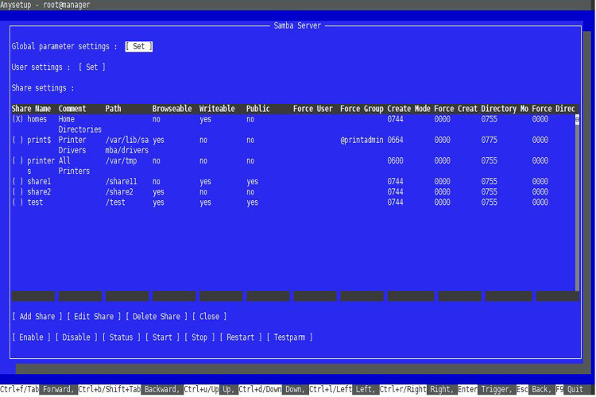Image resolution: width=596 pixels, height=397 pixels.
Task: Click the Force Group column header
Action: pyautogui.click(x=362, y=109)
